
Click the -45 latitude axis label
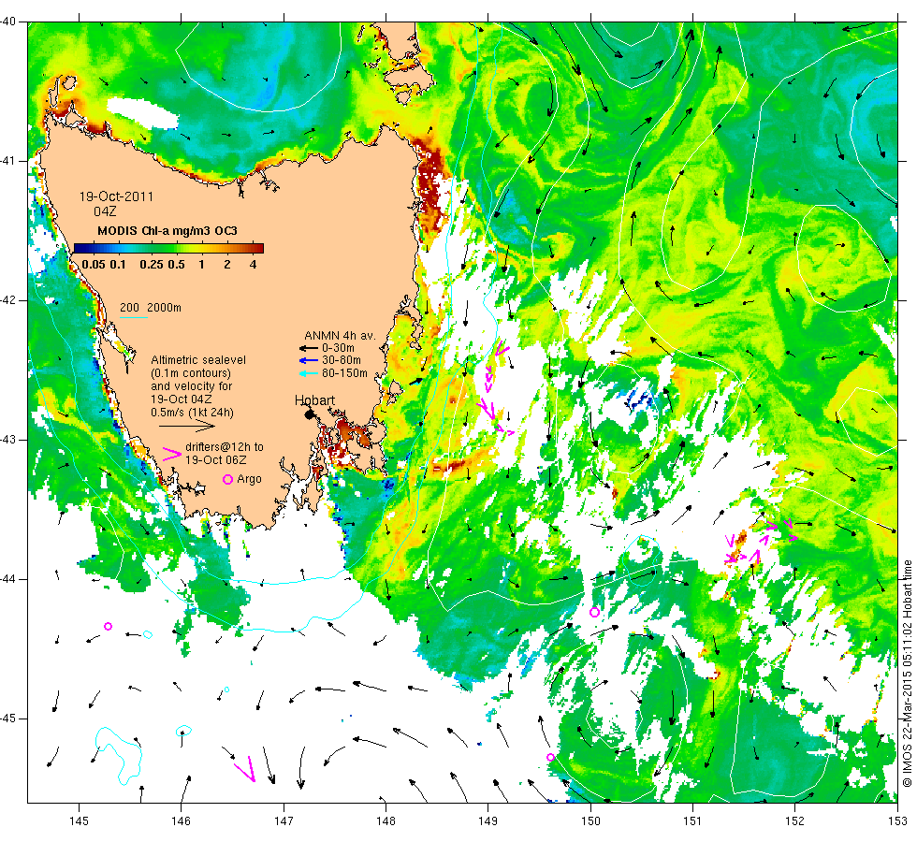coord(8,719)
